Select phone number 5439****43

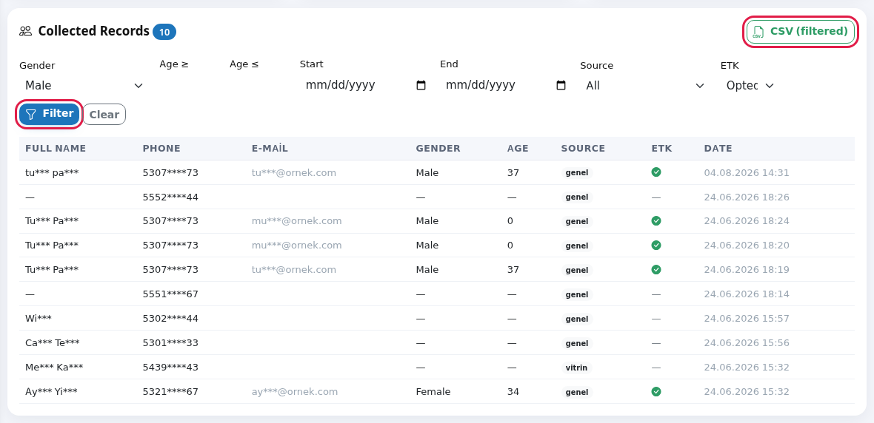(170, 368)
